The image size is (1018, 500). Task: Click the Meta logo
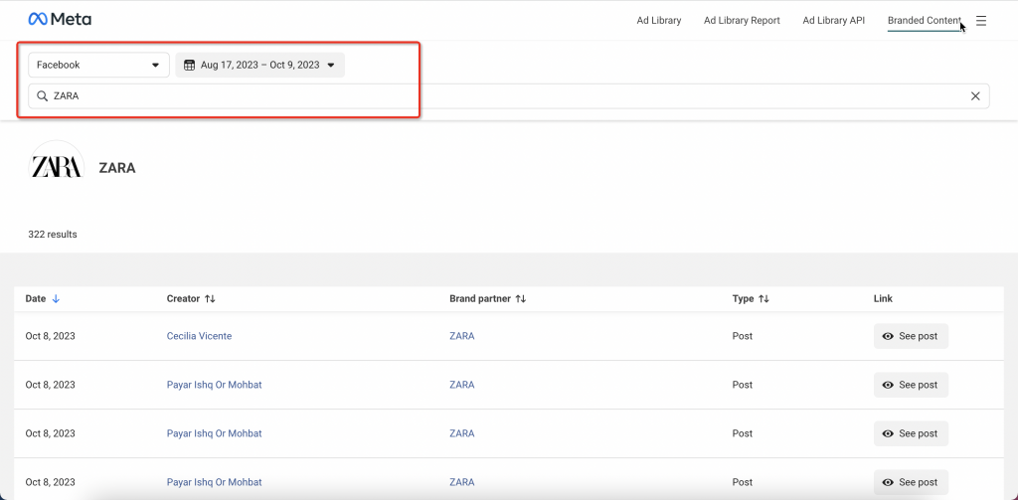coord(60,20)
